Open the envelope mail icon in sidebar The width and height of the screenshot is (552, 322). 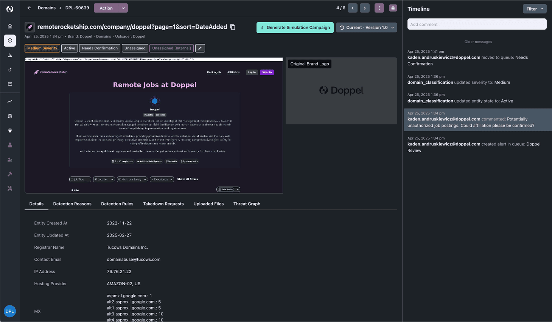click(10, 84)
